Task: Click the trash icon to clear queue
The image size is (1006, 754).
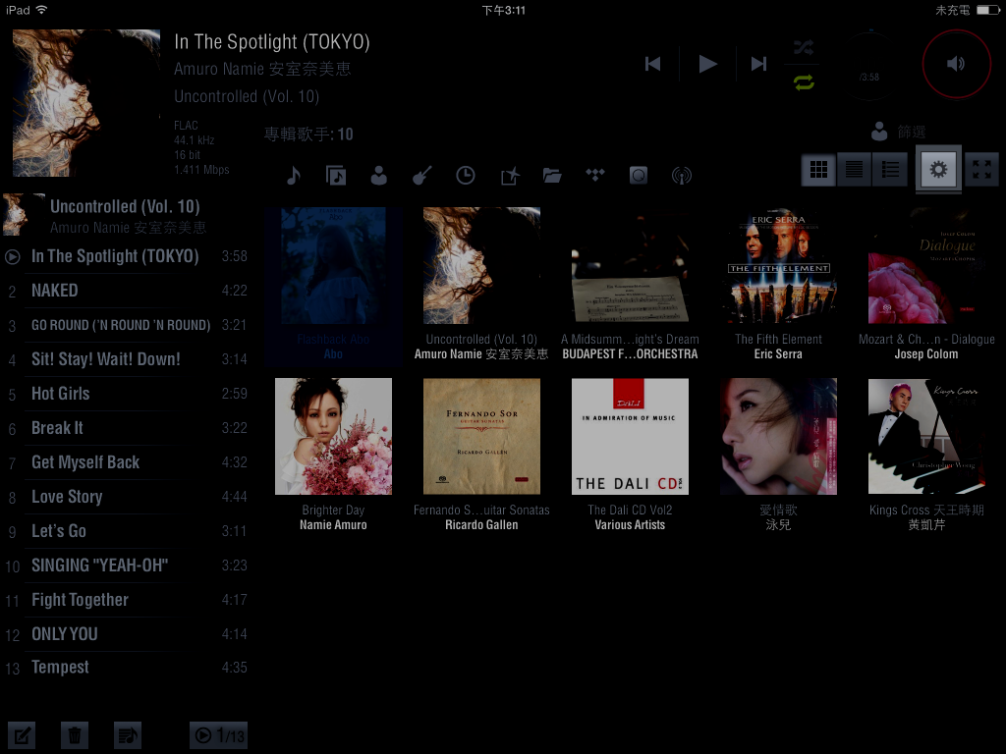Action: coord(74,734)
